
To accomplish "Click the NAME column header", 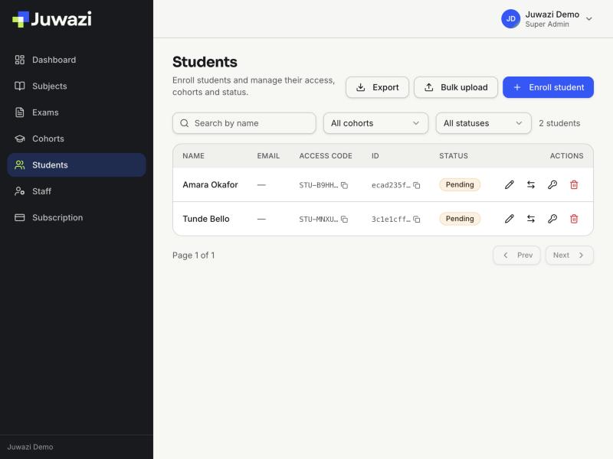I will [194, 156].
